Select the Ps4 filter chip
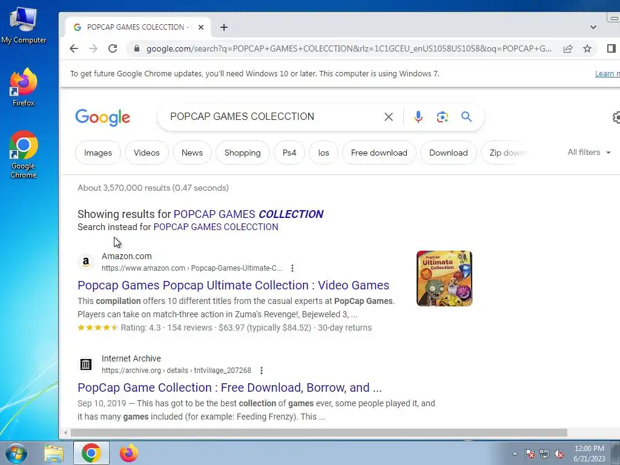 [x=289, y=153]
